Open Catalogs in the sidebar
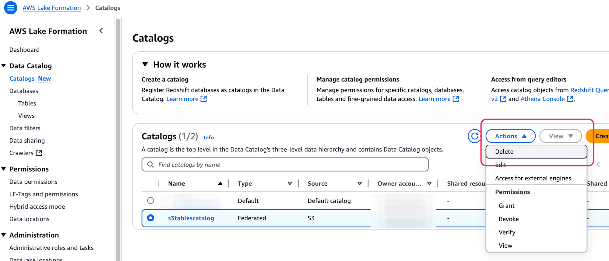The height and width of the screenshot is (261, 609). 22,78
